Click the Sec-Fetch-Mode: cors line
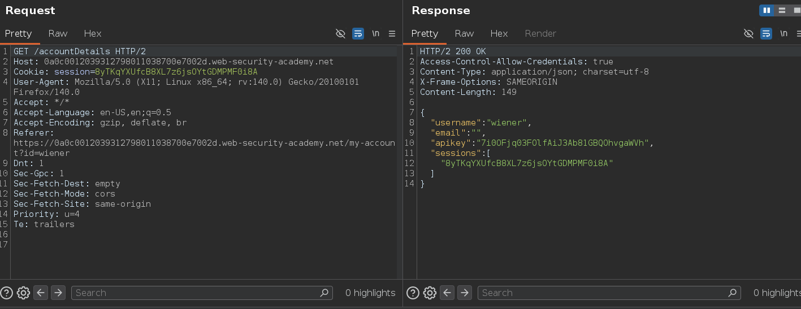Viewport: 801px width, 309px height. pos(64,194)
